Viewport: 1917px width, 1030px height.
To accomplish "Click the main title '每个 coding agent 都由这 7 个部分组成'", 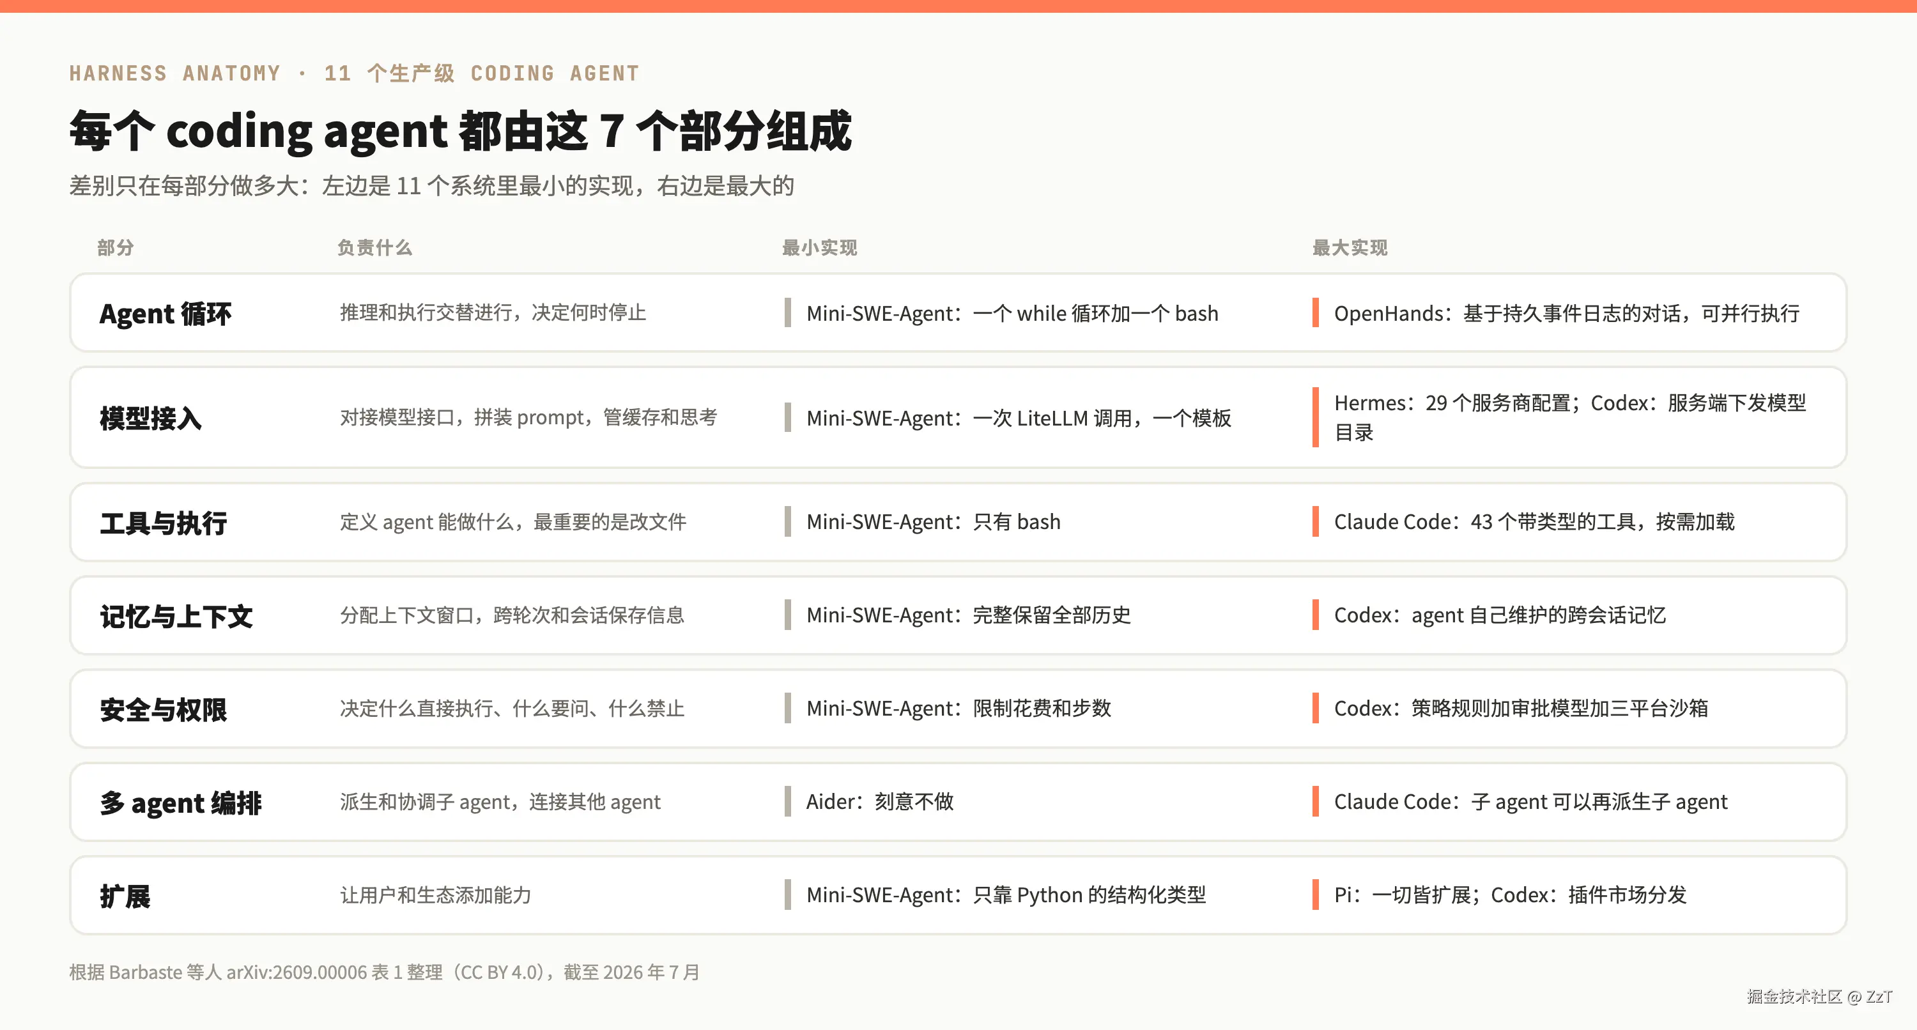I will 460,131.
